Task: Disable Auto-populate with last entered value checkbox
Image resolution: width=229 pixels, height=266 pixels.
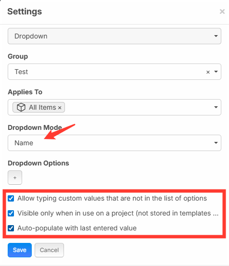Action: (x=11, y=228)
